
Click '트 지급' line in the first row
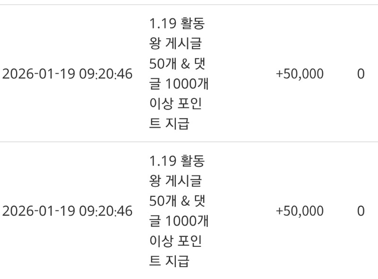[169, 124]
